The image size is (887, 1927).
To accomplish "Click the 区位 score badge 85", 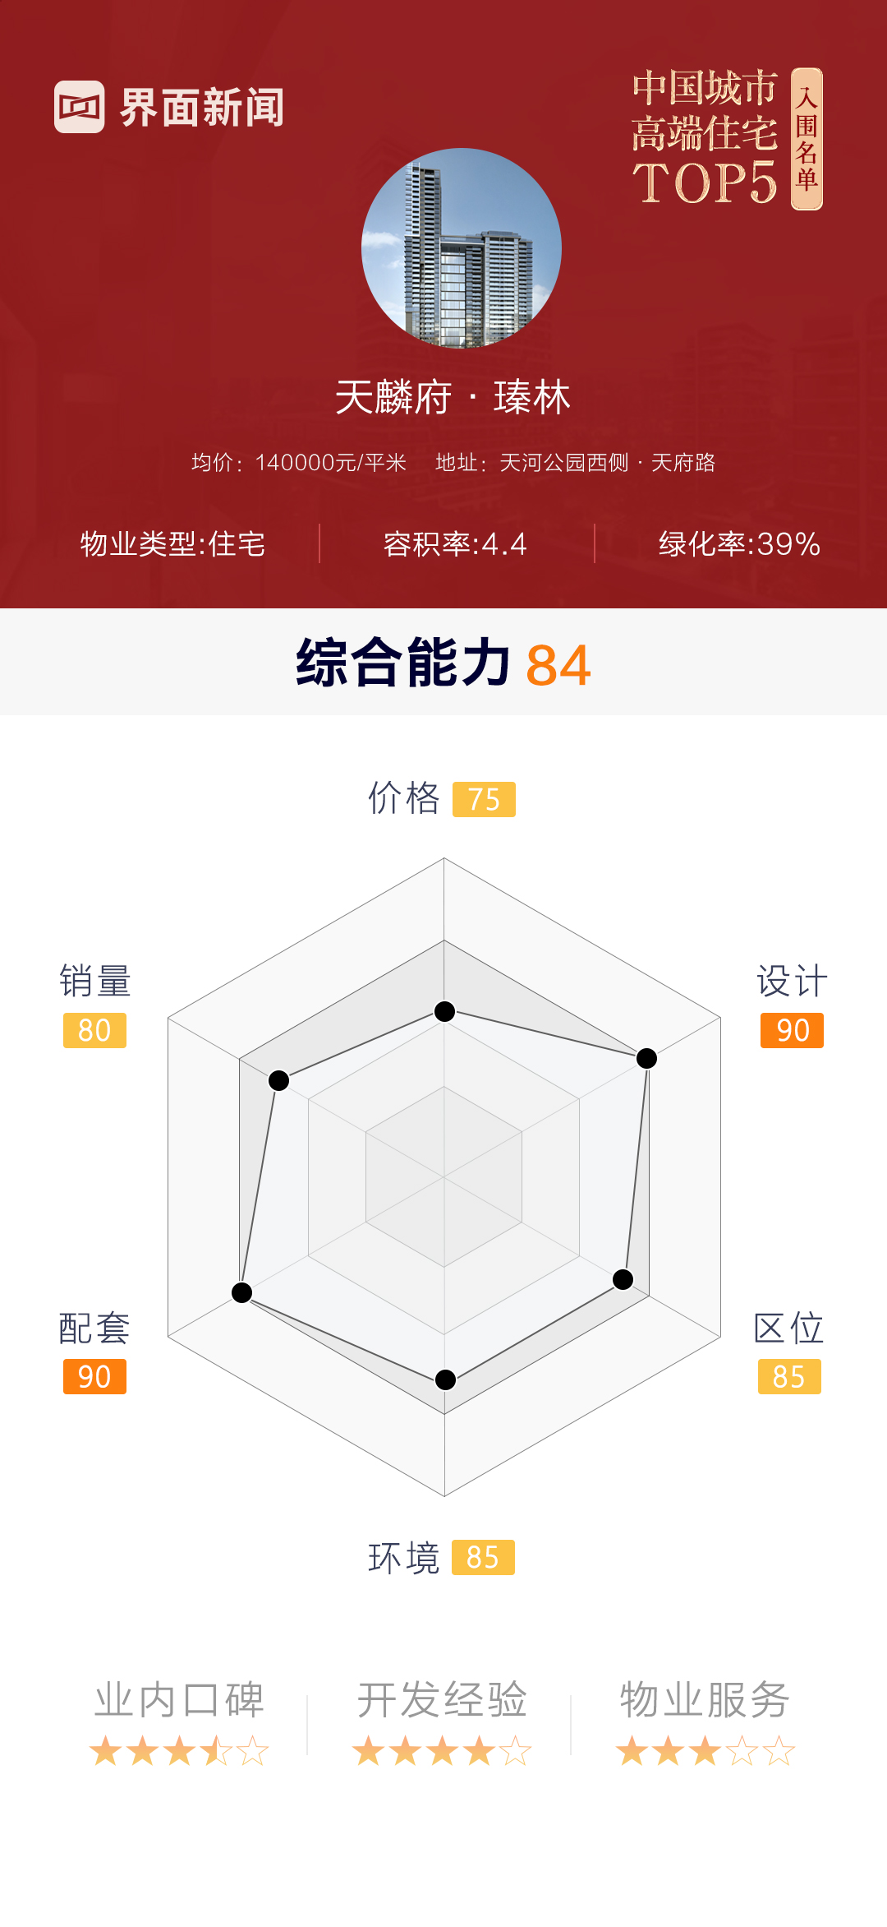I will click(x=789, y=1376).
